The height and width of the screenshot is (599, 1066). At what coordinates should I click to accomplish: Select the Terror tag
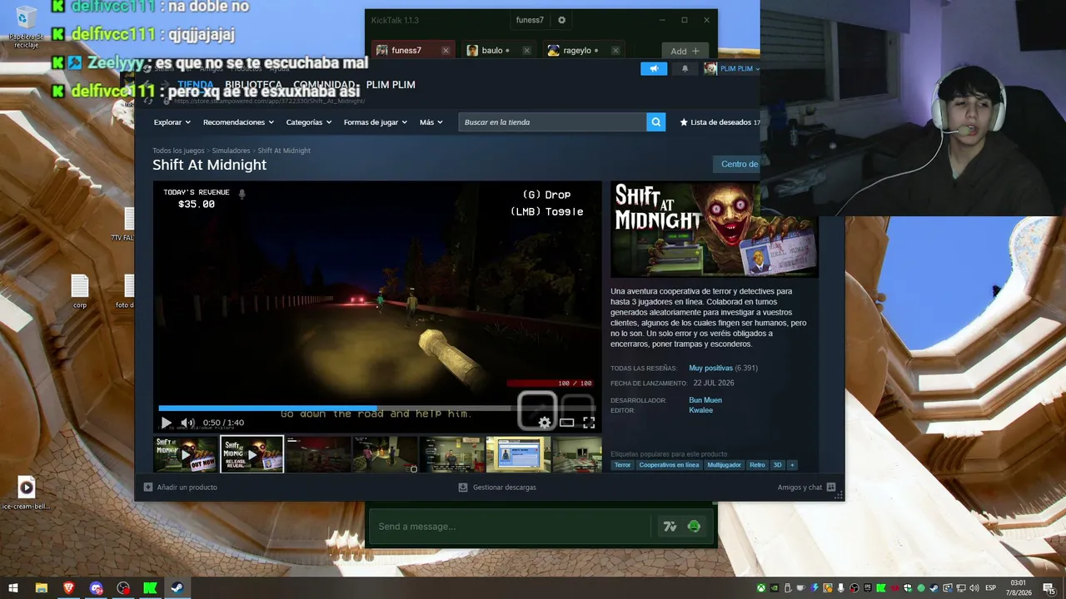click(x=622, y=465)
